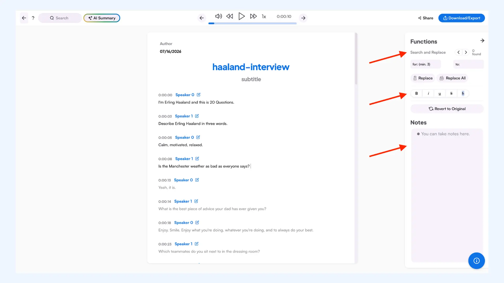Click Speaker 0 label at 0:00:05
The image size is (504, 283).
[x=185, y=138]
